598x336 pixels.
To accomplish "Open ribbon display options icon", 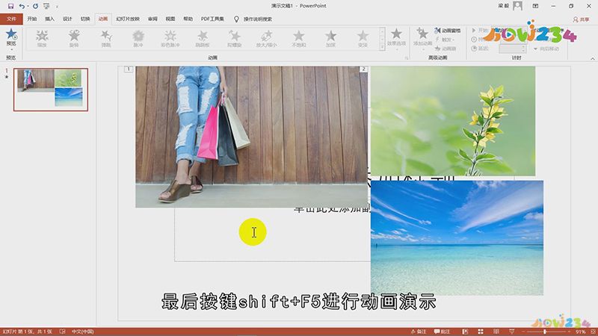I will 535,6.
